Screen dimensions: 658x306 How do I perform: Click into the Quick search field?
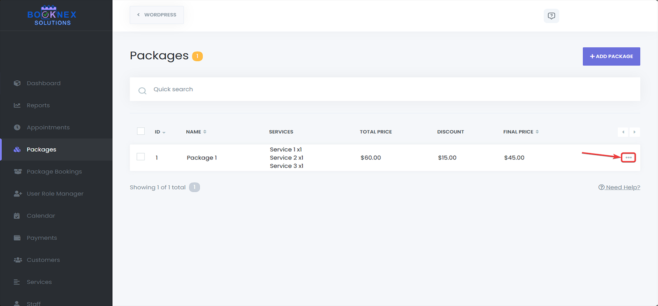(x=385, y=89)
